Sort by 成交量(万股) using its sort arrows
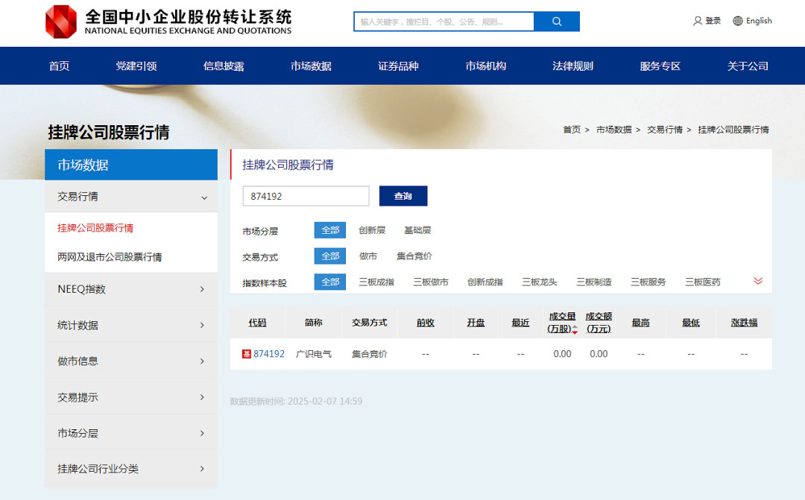The image size is (805, 500). click(x=575, y=329)
